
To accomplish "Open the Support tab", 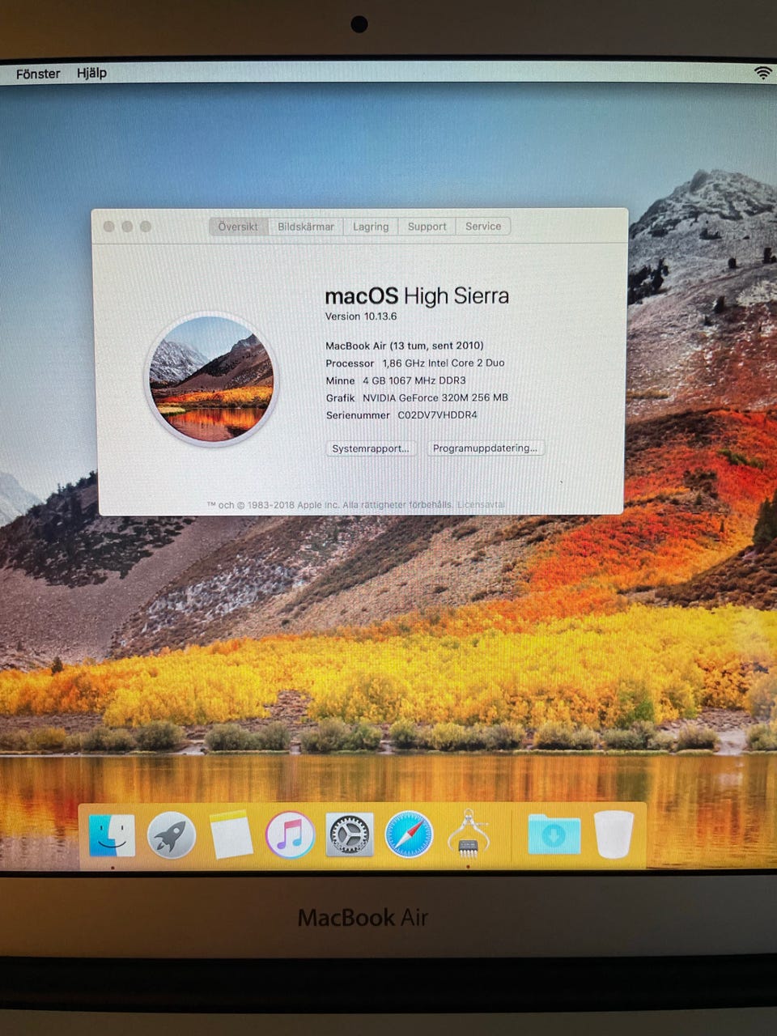I will pos(427,227).
